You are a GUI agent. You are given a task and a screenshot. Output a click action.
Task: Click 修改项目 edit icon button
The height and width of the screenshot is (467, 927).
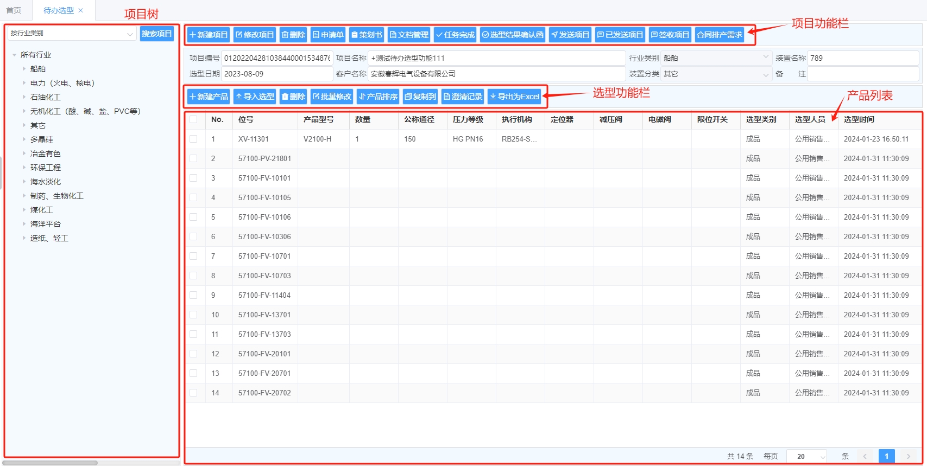click(x=255, y=35)
